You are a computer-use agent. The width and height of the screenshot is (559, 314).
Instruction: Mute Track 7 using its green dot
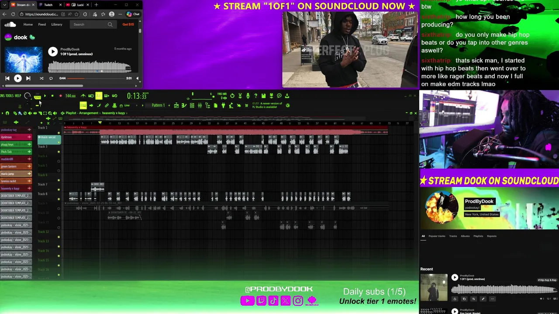click(59, 190)
